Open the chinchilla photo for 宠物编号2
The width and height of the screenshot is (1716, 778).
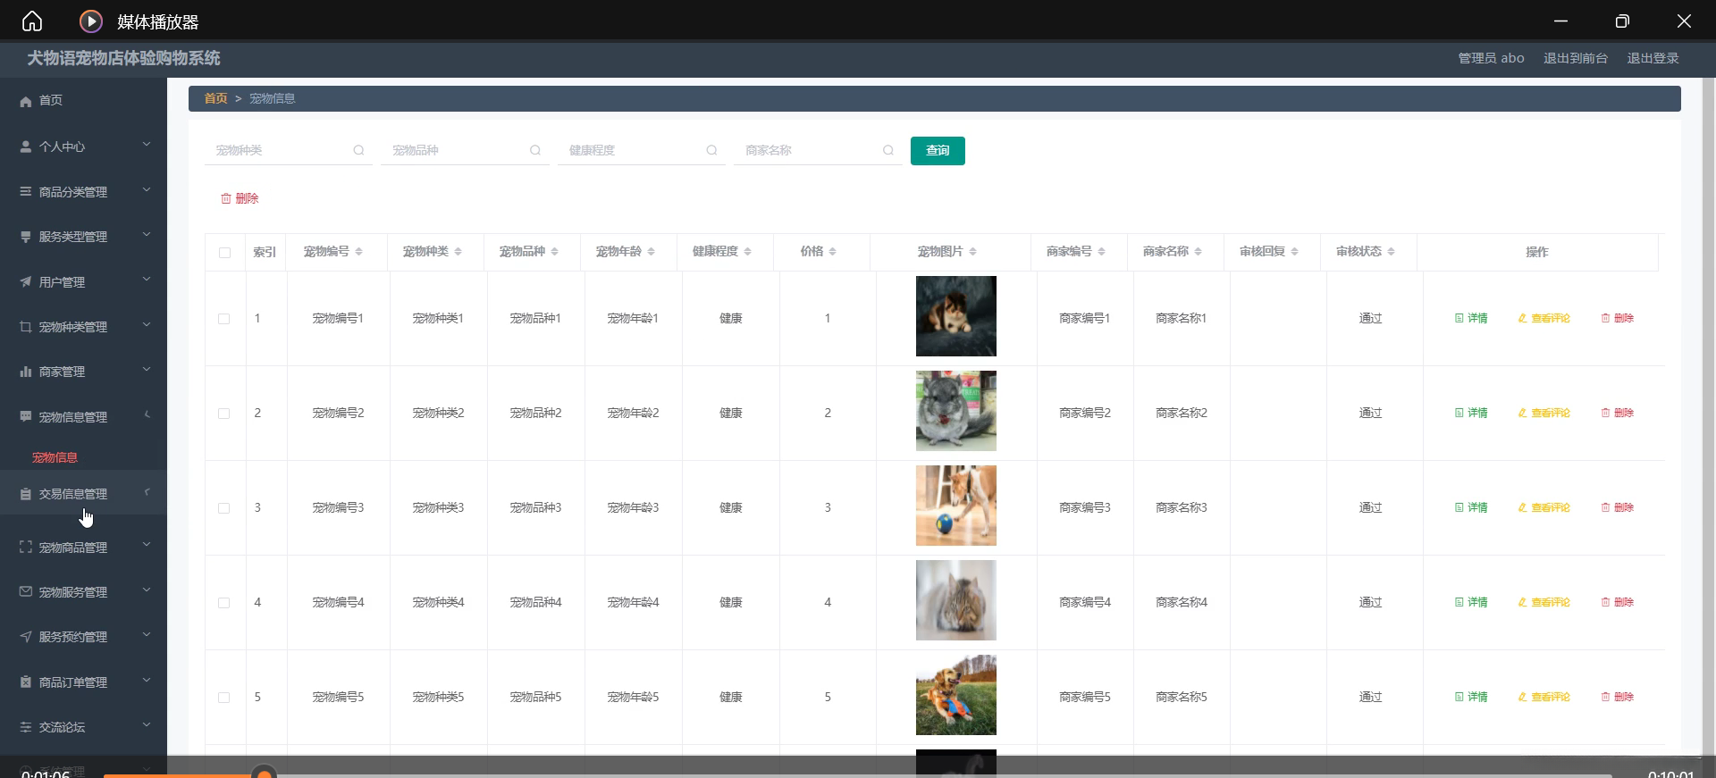click(956, 411)
